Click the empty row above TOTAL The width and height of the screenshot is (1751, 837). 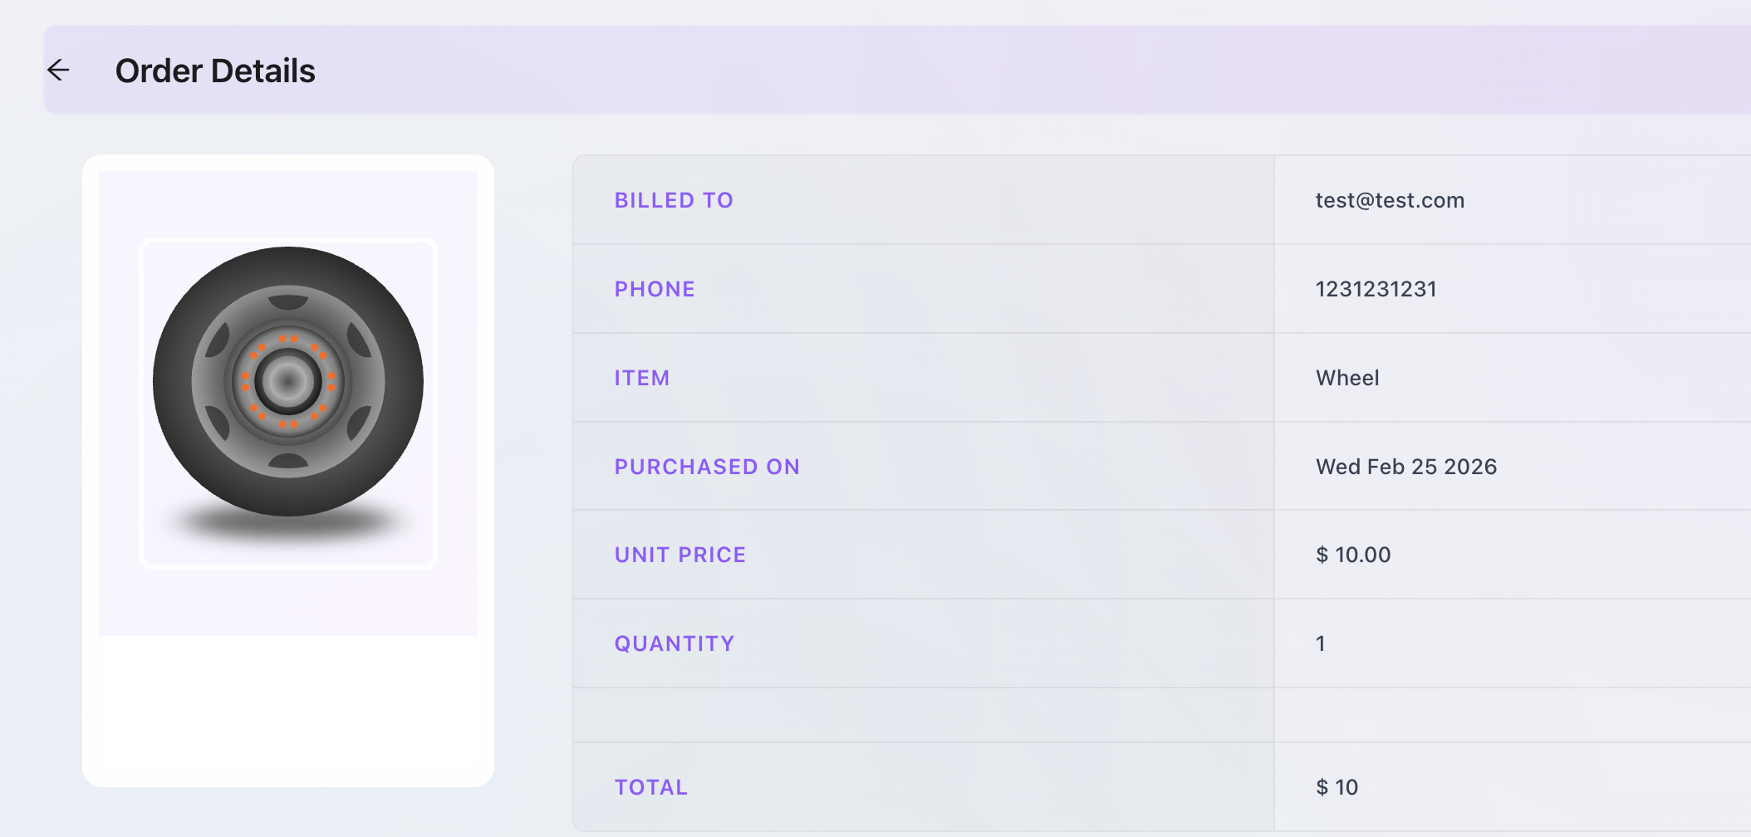[922, 715]
